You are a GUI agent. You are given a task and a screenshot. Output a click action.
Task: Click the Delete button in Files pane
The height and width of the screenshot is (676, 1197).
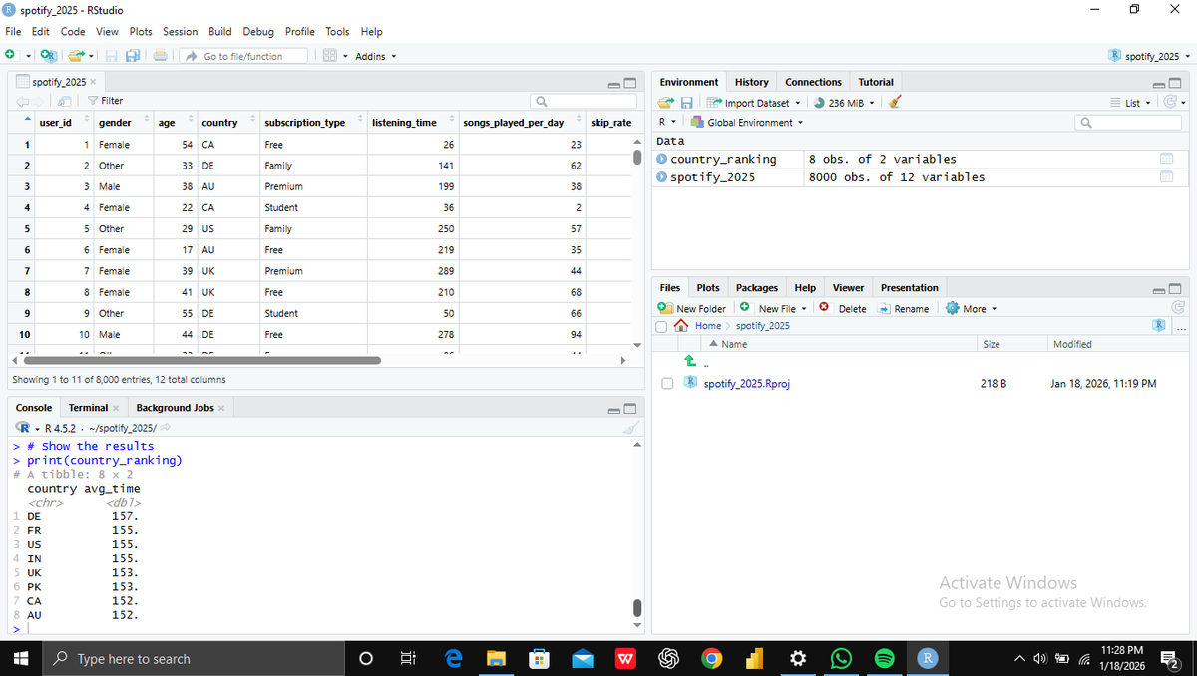(x=843, y=309)
